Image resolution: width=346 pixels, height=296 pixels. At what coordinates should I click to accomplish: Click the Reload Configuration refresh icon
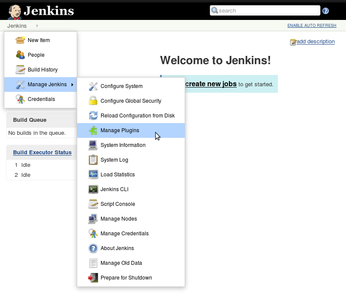[x=93, y=115]
